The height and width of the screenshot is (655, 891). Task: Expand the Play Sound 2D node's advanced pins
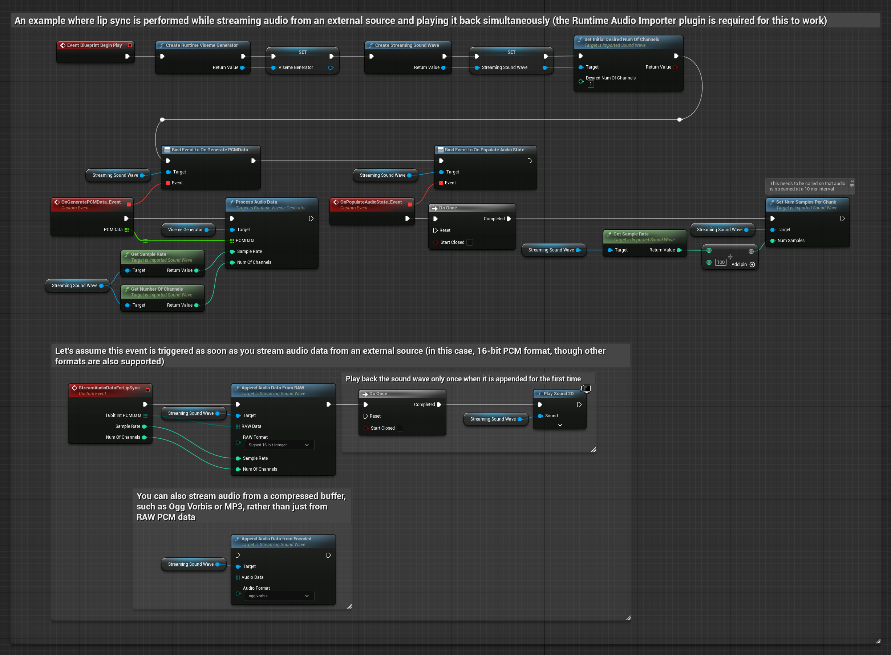[x=560, y=425]
